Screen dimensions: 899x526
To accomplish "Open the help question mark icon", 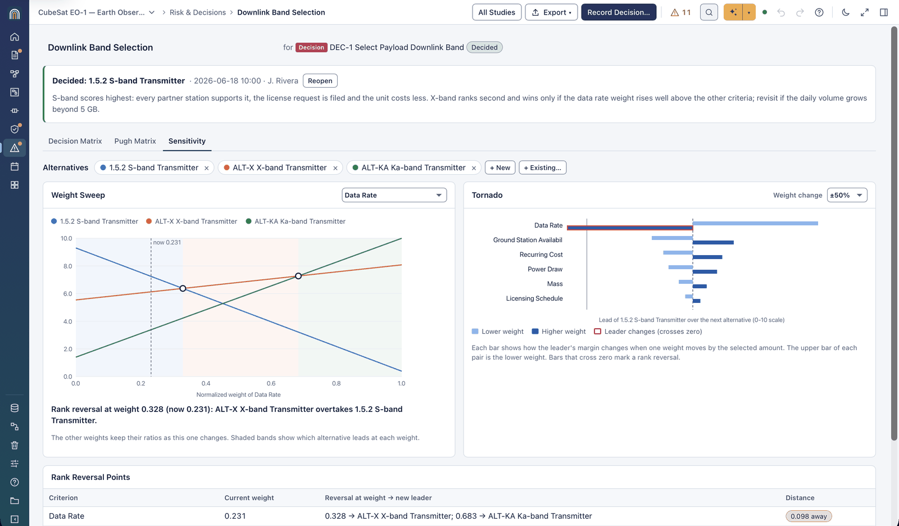I will (x=819, y=12).
